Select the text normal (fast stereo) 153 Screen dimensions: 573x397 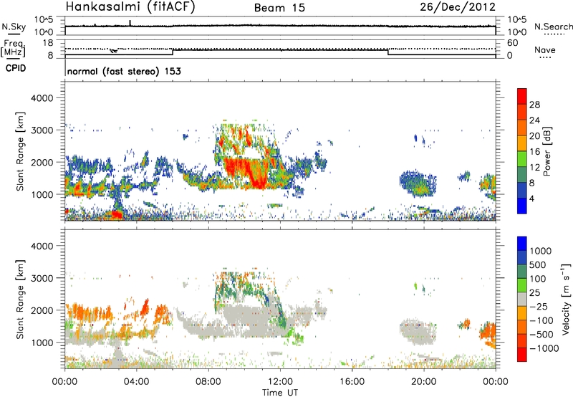[124, 71]
